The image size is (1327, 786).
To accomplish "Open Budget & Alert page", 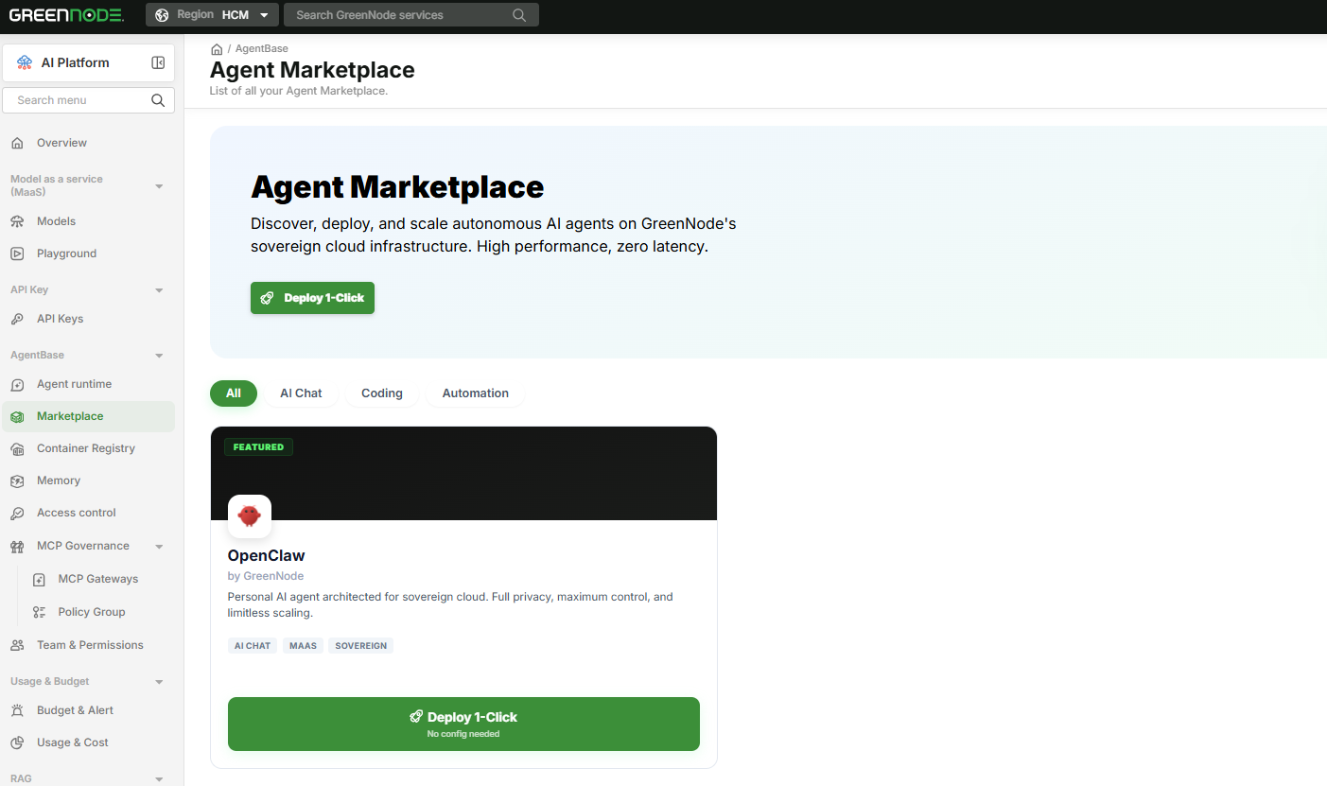I will coord(89,710).
